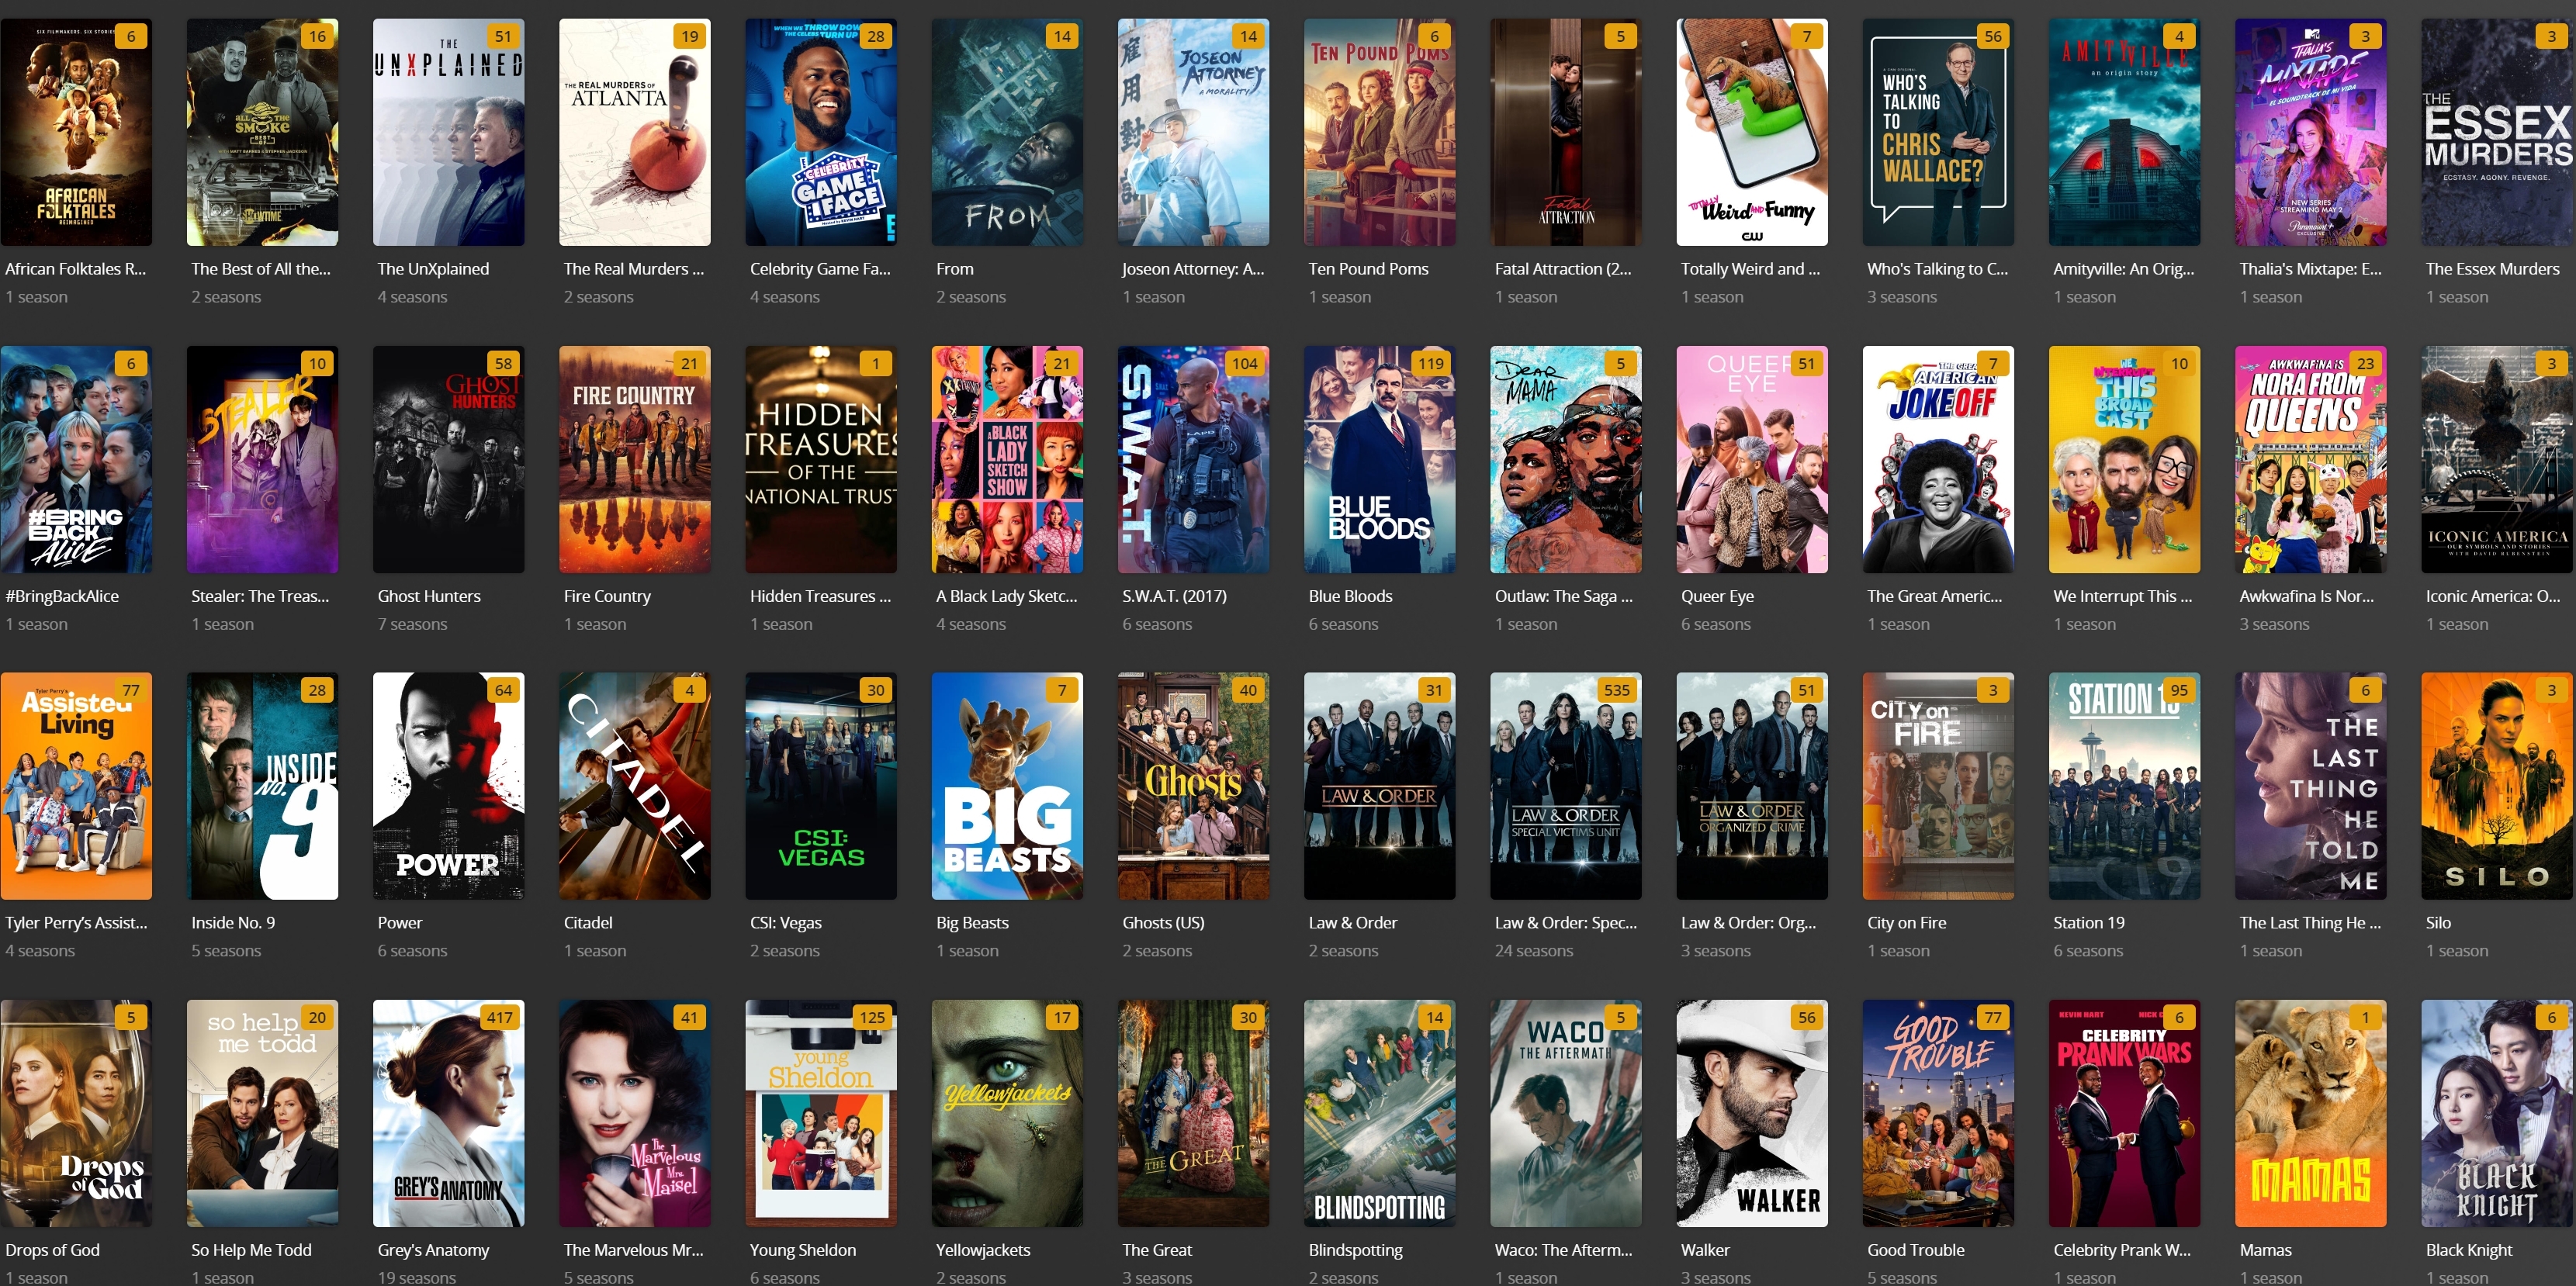Click the 'We Interrupt This ...' title
2576x1286 pixels.
(x=2122, y=596)
